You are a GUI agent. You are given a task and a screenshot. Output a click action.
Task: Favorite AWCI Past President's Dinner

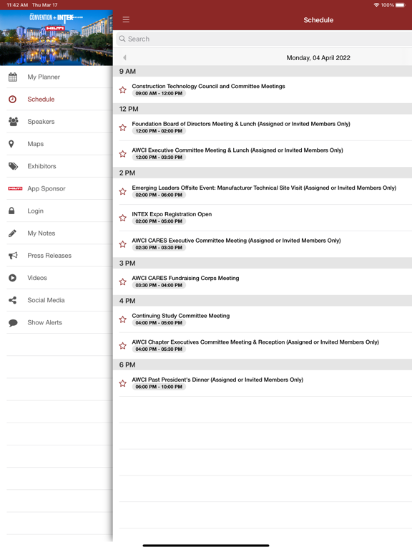122,383
